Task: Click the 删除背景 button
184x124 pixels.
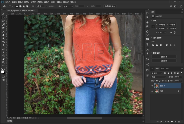Action: pyautogui.click(x=164, y=57)
